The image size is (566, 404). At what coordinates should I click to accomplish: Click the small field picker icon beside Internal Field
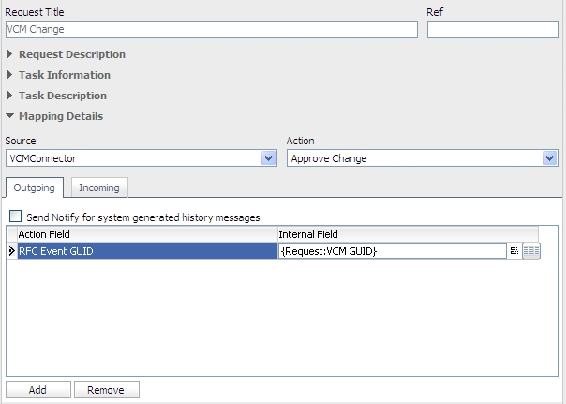coord(514,251)
